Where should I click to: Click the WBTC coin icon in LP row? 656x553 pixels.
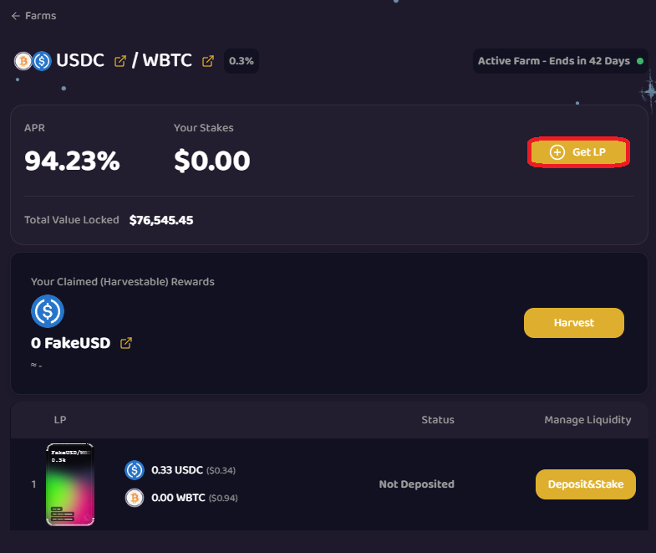click(135, 498)
